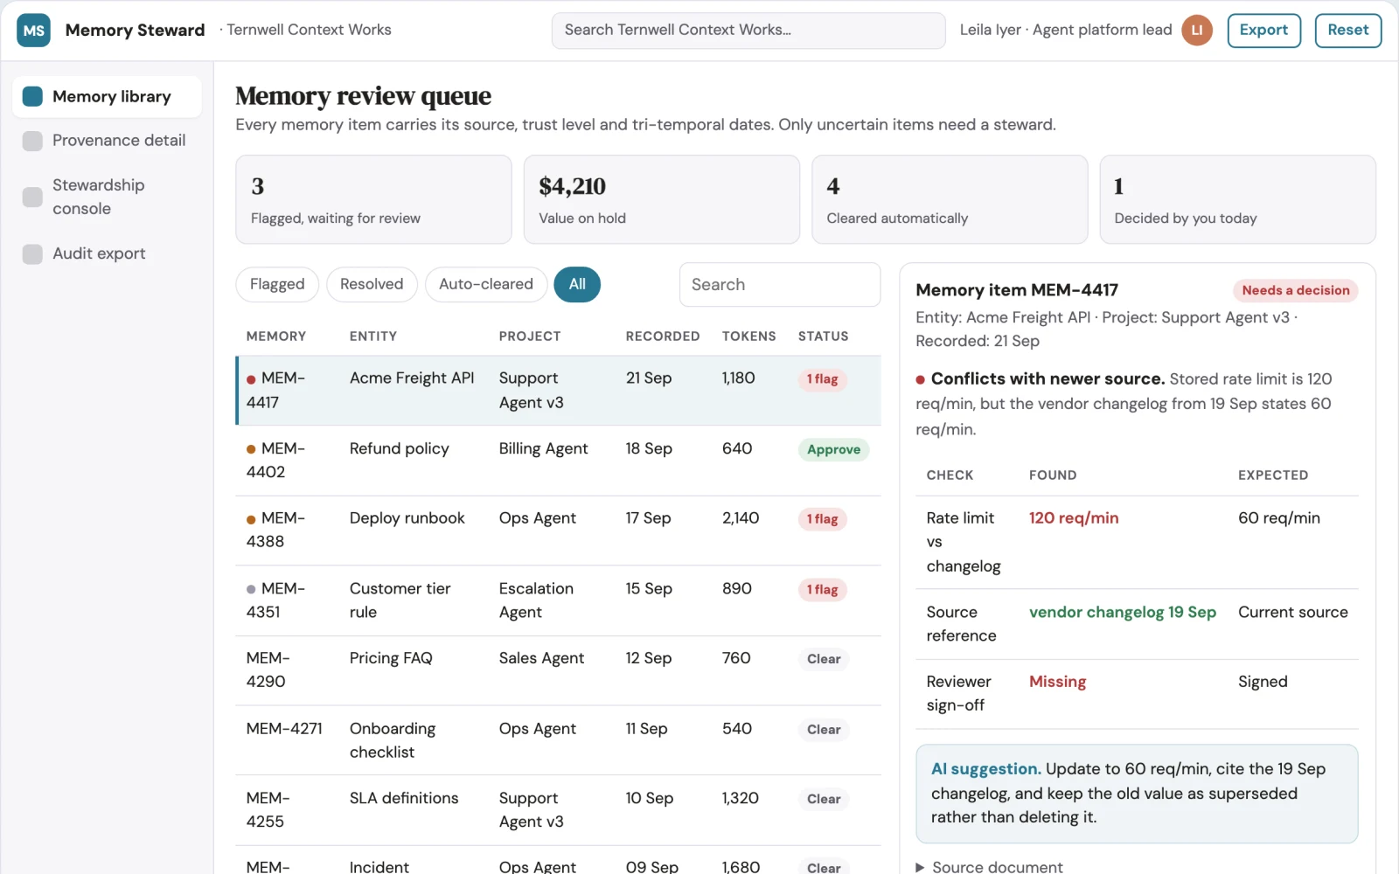
Task: Click the Audit export sidebar icon
Action: (32, 253)
